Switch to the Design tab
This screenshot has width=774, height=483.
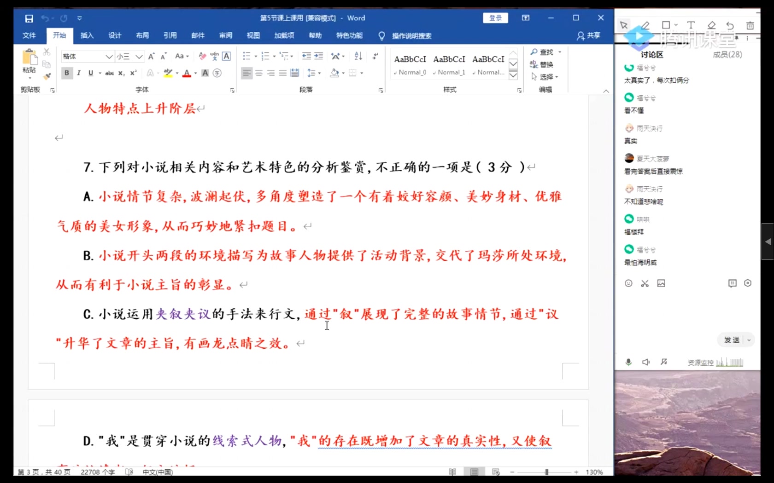point(115,35)
